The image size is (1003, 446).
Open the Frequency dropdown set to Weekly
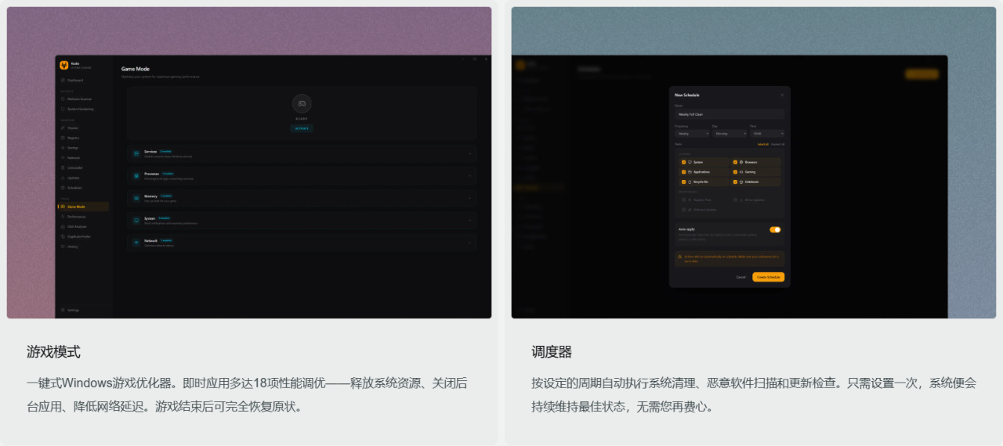(x=692, y=134)
